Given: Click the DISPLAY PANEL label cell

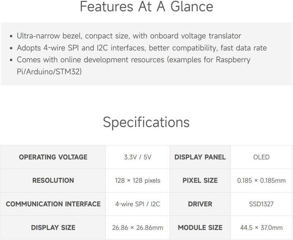Looking at the screenshot, I should click(200, 157).
